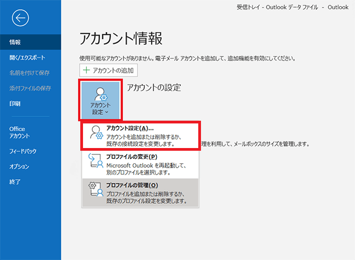Select 情報 in the sidebar
Viewport: 355px width, 260px height.
coord(31,42)
